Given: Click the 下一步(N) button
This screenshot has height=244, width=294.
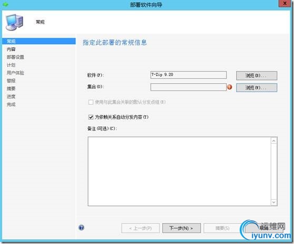Looking at the screenshot, I should coord(181,228).
